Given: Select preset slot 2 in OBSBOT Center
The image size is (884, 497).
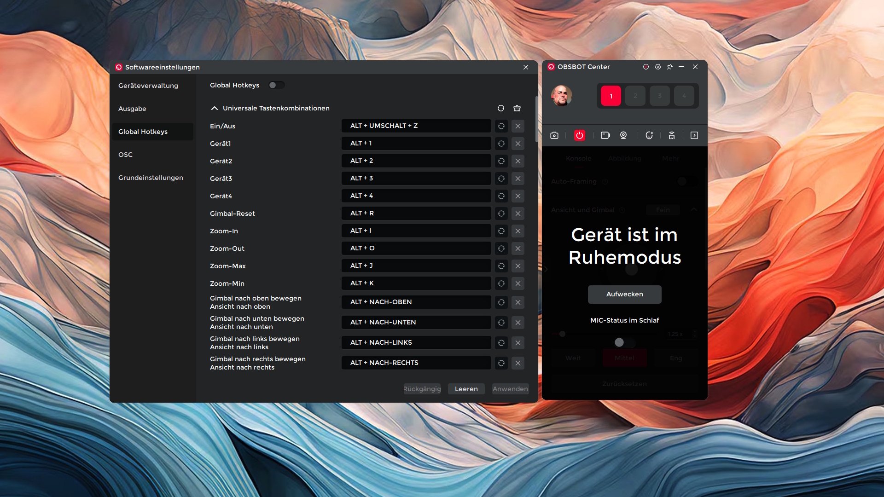Looking at the screenshot, I should (x=636, y=95).
